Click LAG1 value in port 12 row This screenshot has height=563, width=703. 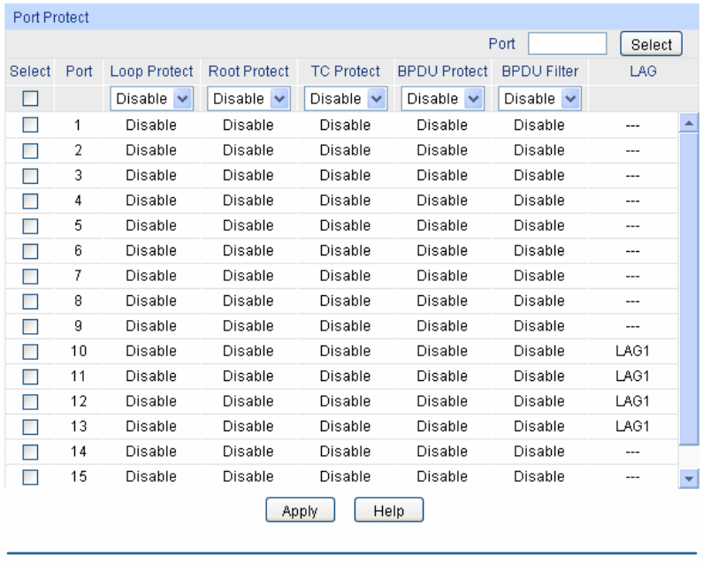(632, 400)
